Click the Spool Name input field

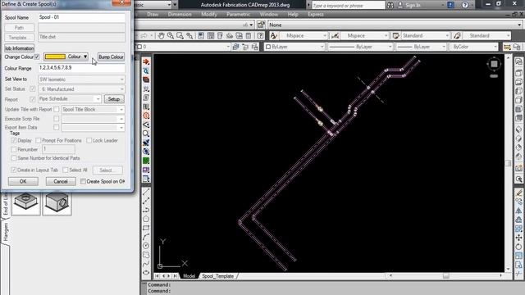pos(82,17)
